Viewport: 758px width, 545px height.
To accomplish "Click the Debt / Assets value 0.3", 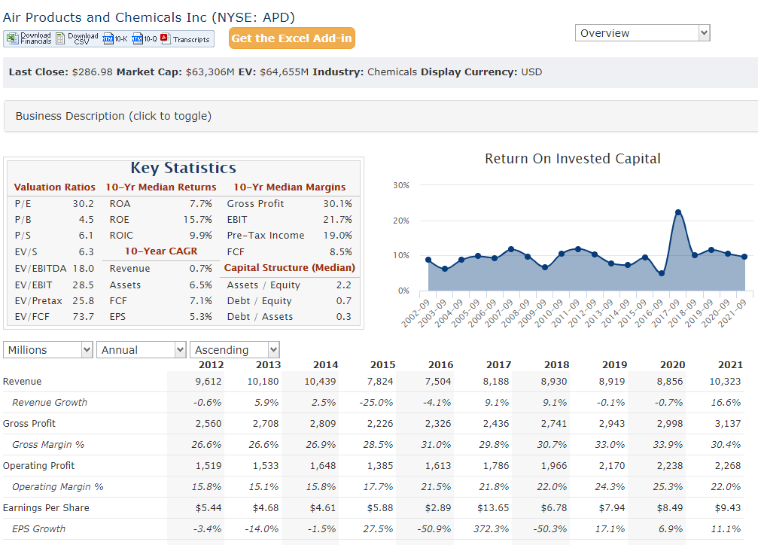I will tap(344, 317).
